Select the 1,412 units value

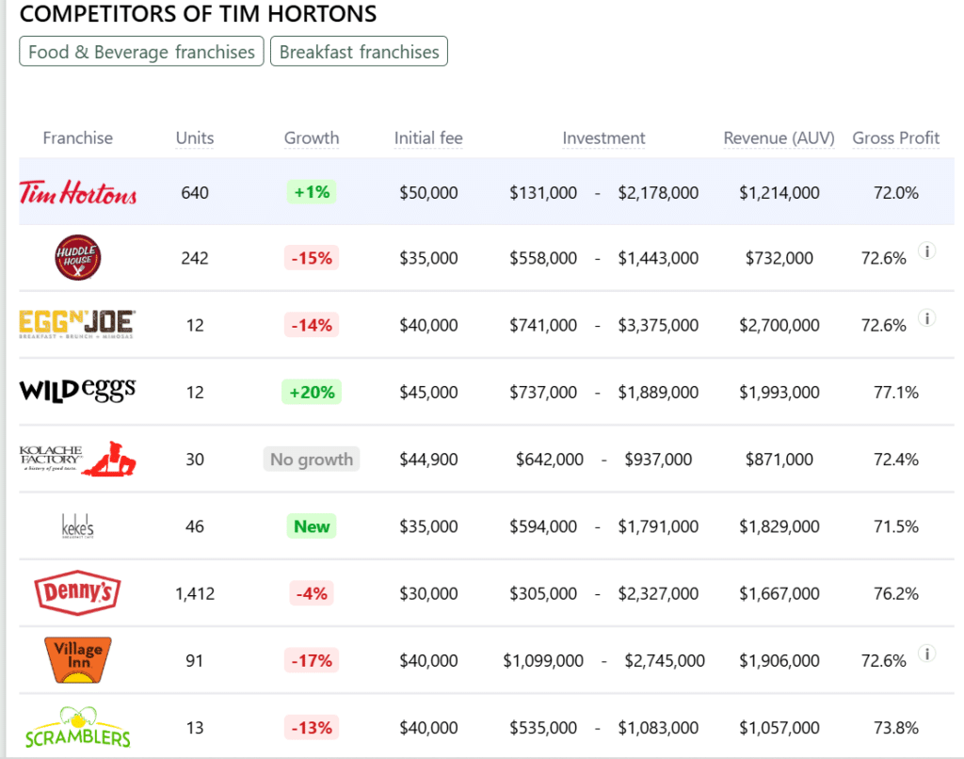[x=195, y=593]
